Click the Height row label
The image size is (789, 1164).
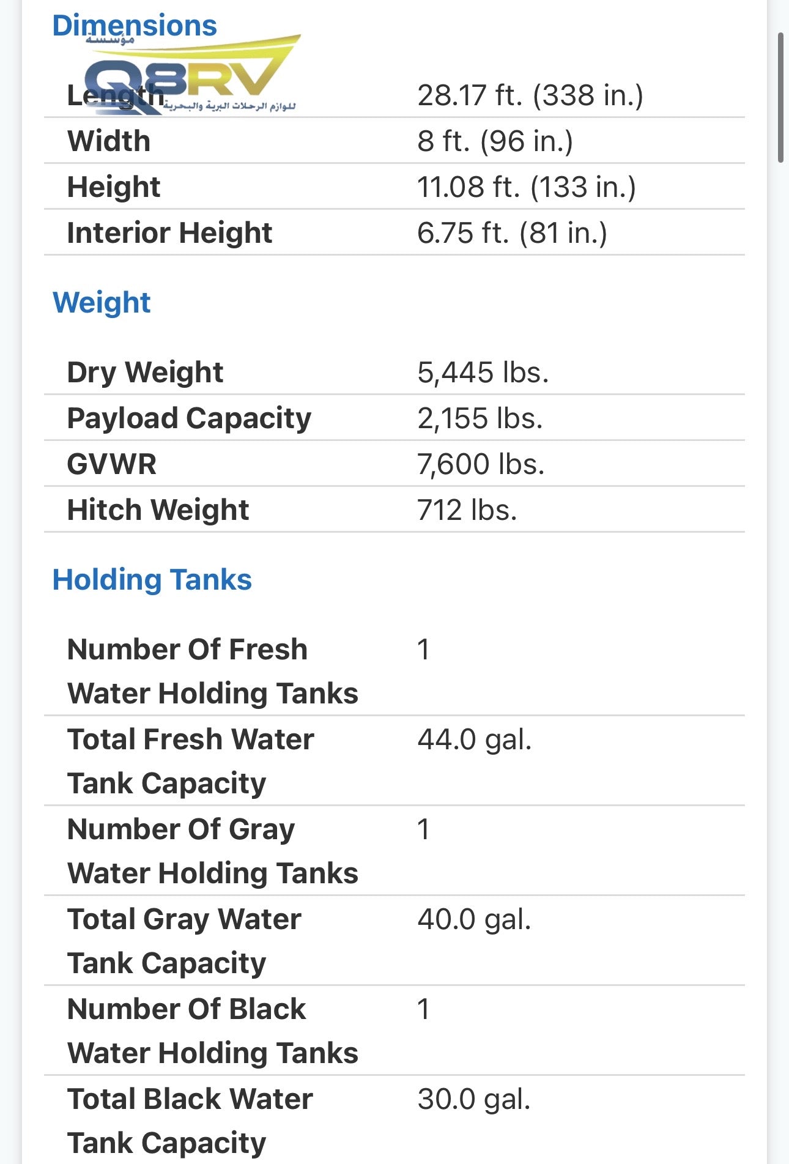tap(114, 187)
